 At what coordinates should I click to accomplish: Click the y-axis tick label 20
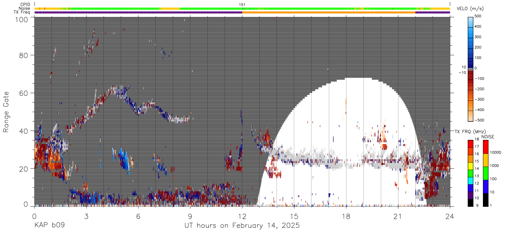click(x=24, y=169)
